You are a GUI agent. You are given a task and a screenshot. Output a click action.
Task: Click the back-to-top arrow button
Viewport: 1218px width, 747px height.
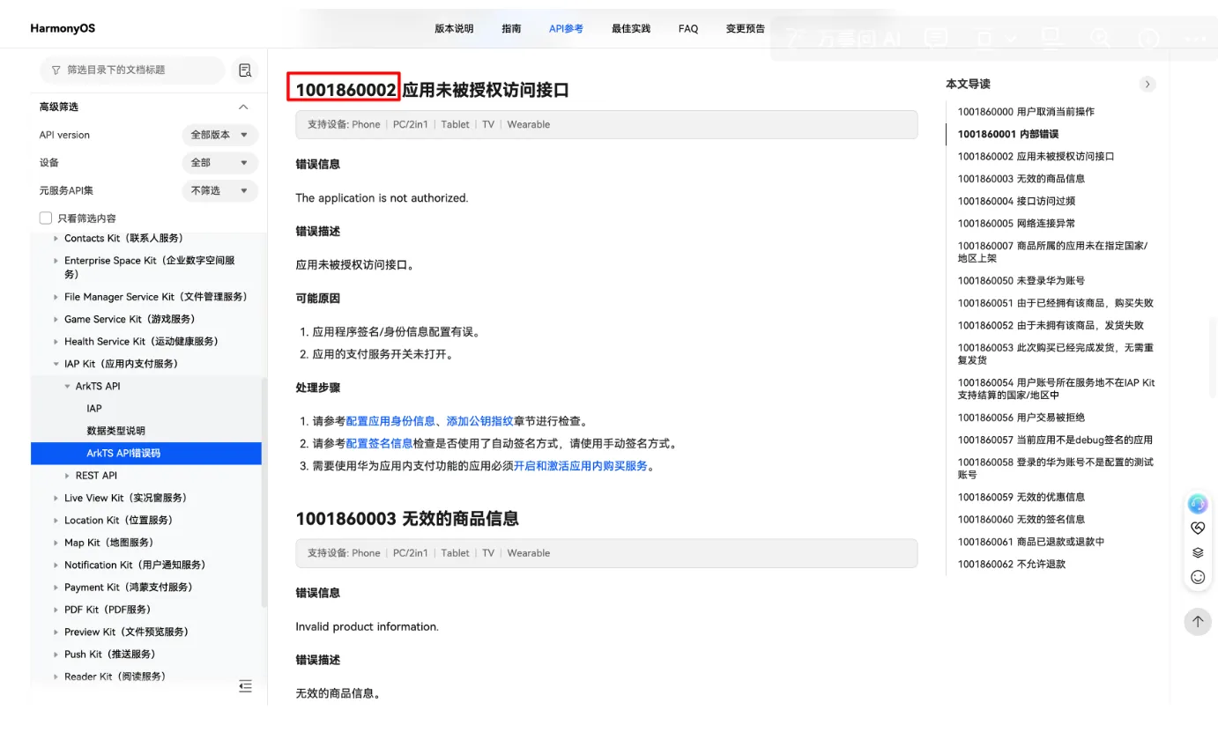click(x=1198, y=621)
